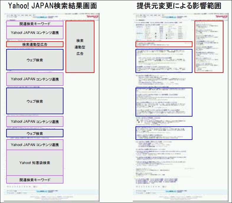
Task: Select the tall vertical 検索連動型広告 box
Action: pyautogui.click(x=80, y=47)
